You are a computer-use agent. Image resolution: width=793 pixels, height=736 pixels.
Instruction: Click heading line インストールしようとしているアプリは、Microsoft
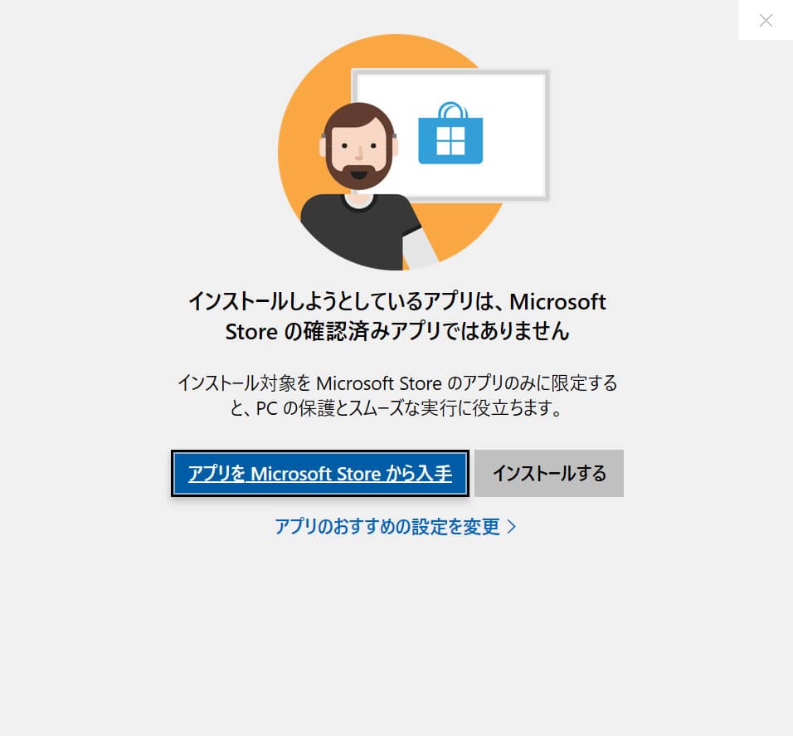tap(397, 301)
